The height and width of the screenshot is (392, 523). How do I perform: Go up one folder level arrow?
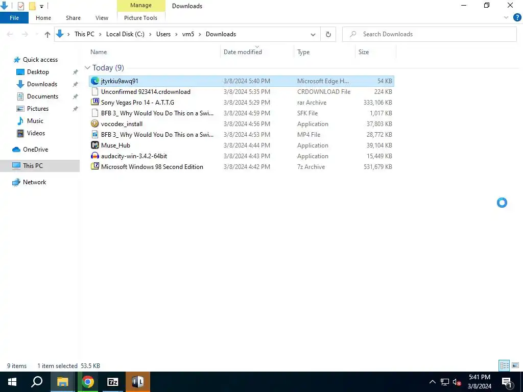point(47,34)
